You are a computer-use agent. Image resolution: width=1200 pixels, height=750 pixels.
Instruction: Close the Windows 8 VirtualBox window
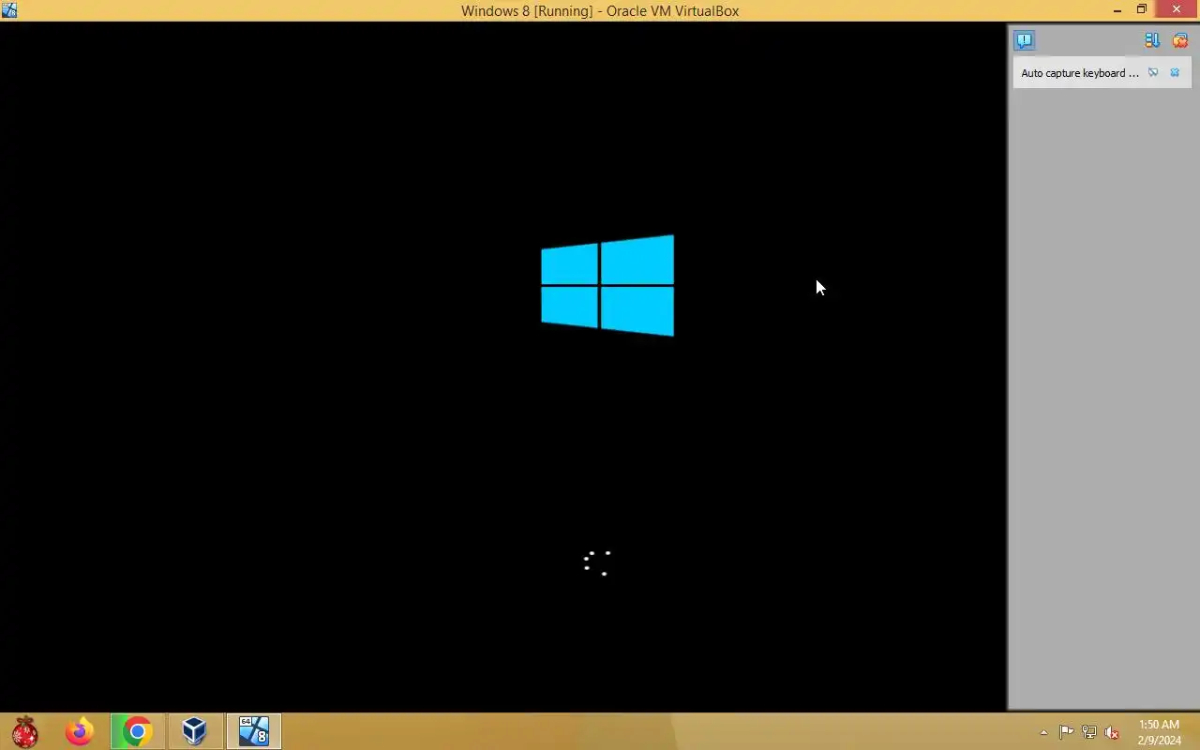(x=1177, y=10)
